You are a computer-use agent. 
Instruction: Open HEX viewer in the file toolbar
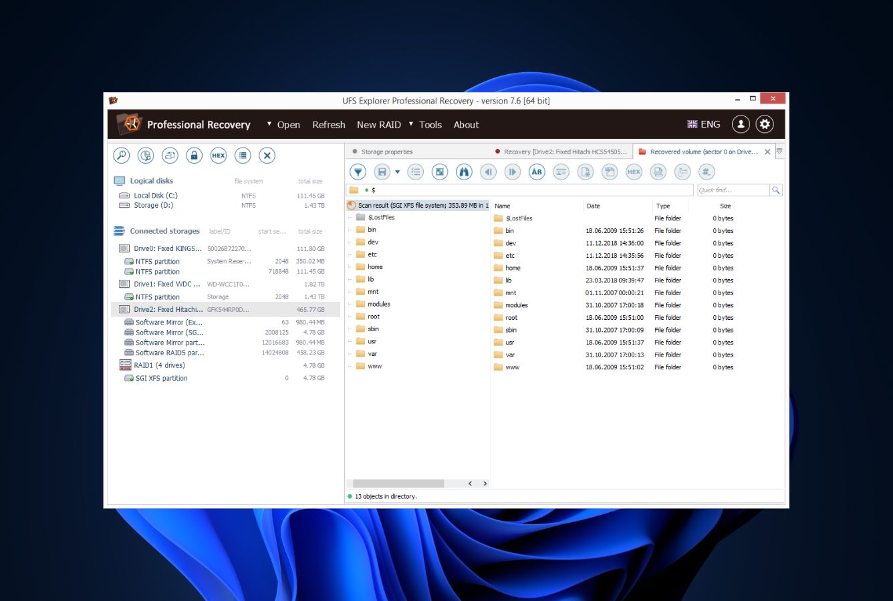click(634, 172)
